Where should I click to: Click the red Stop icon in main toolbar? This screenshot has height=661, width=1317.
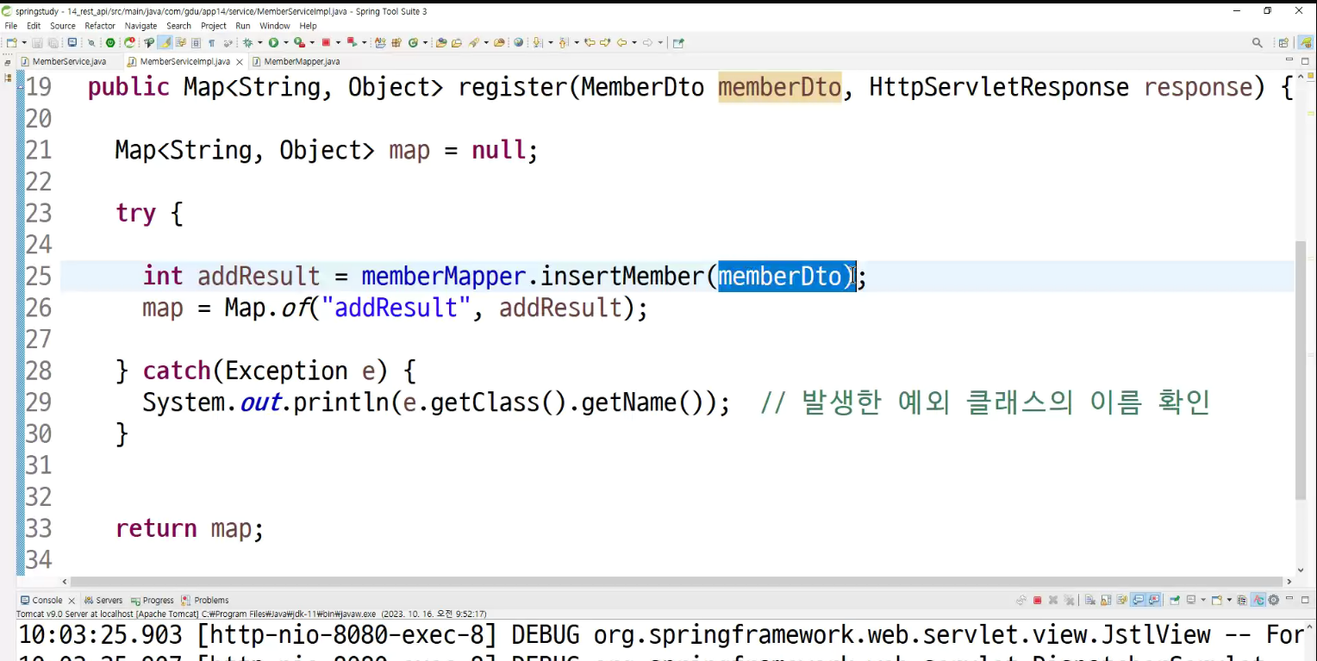[326, 42]
